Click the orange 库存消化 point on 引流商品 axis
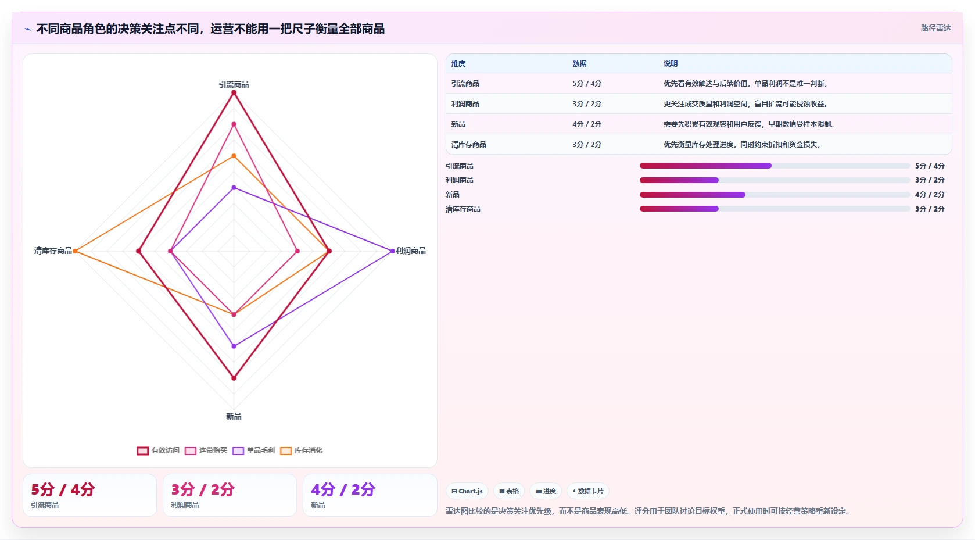The image size is (975, 540). click(x=234, y=156)
